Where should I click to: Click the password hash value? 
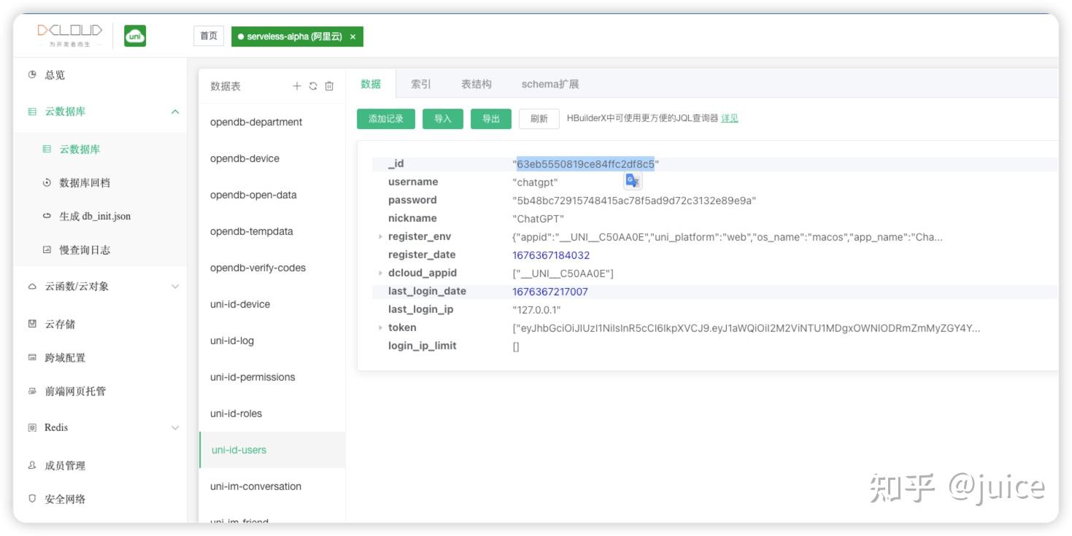pos(634,201)
